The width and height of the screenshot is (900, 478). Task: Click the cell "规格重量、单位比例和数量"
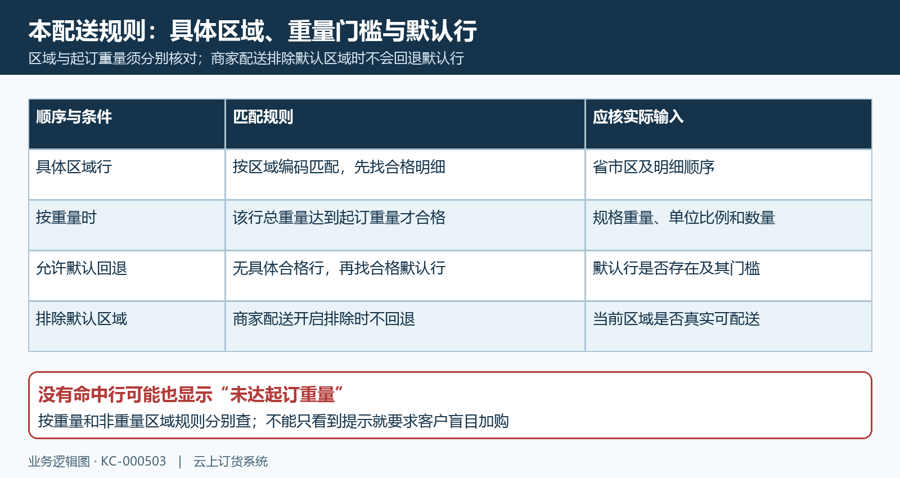pyautogui.click(x=728, y=226)
